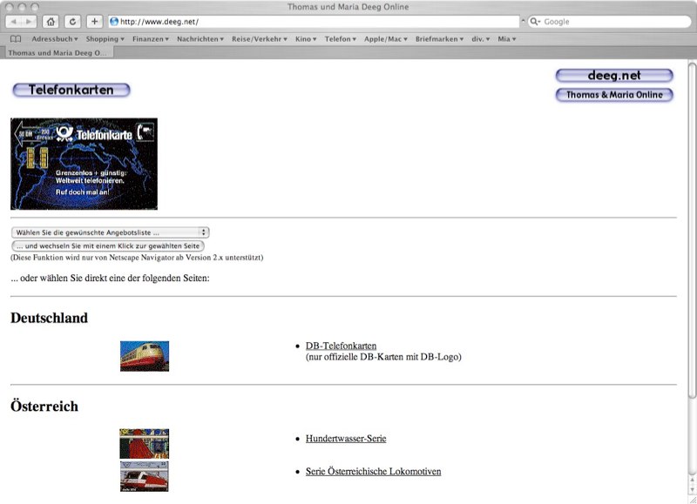The image size is (697, 504).
Task: Reload the page with refresh button
Action: click(72, 21)
